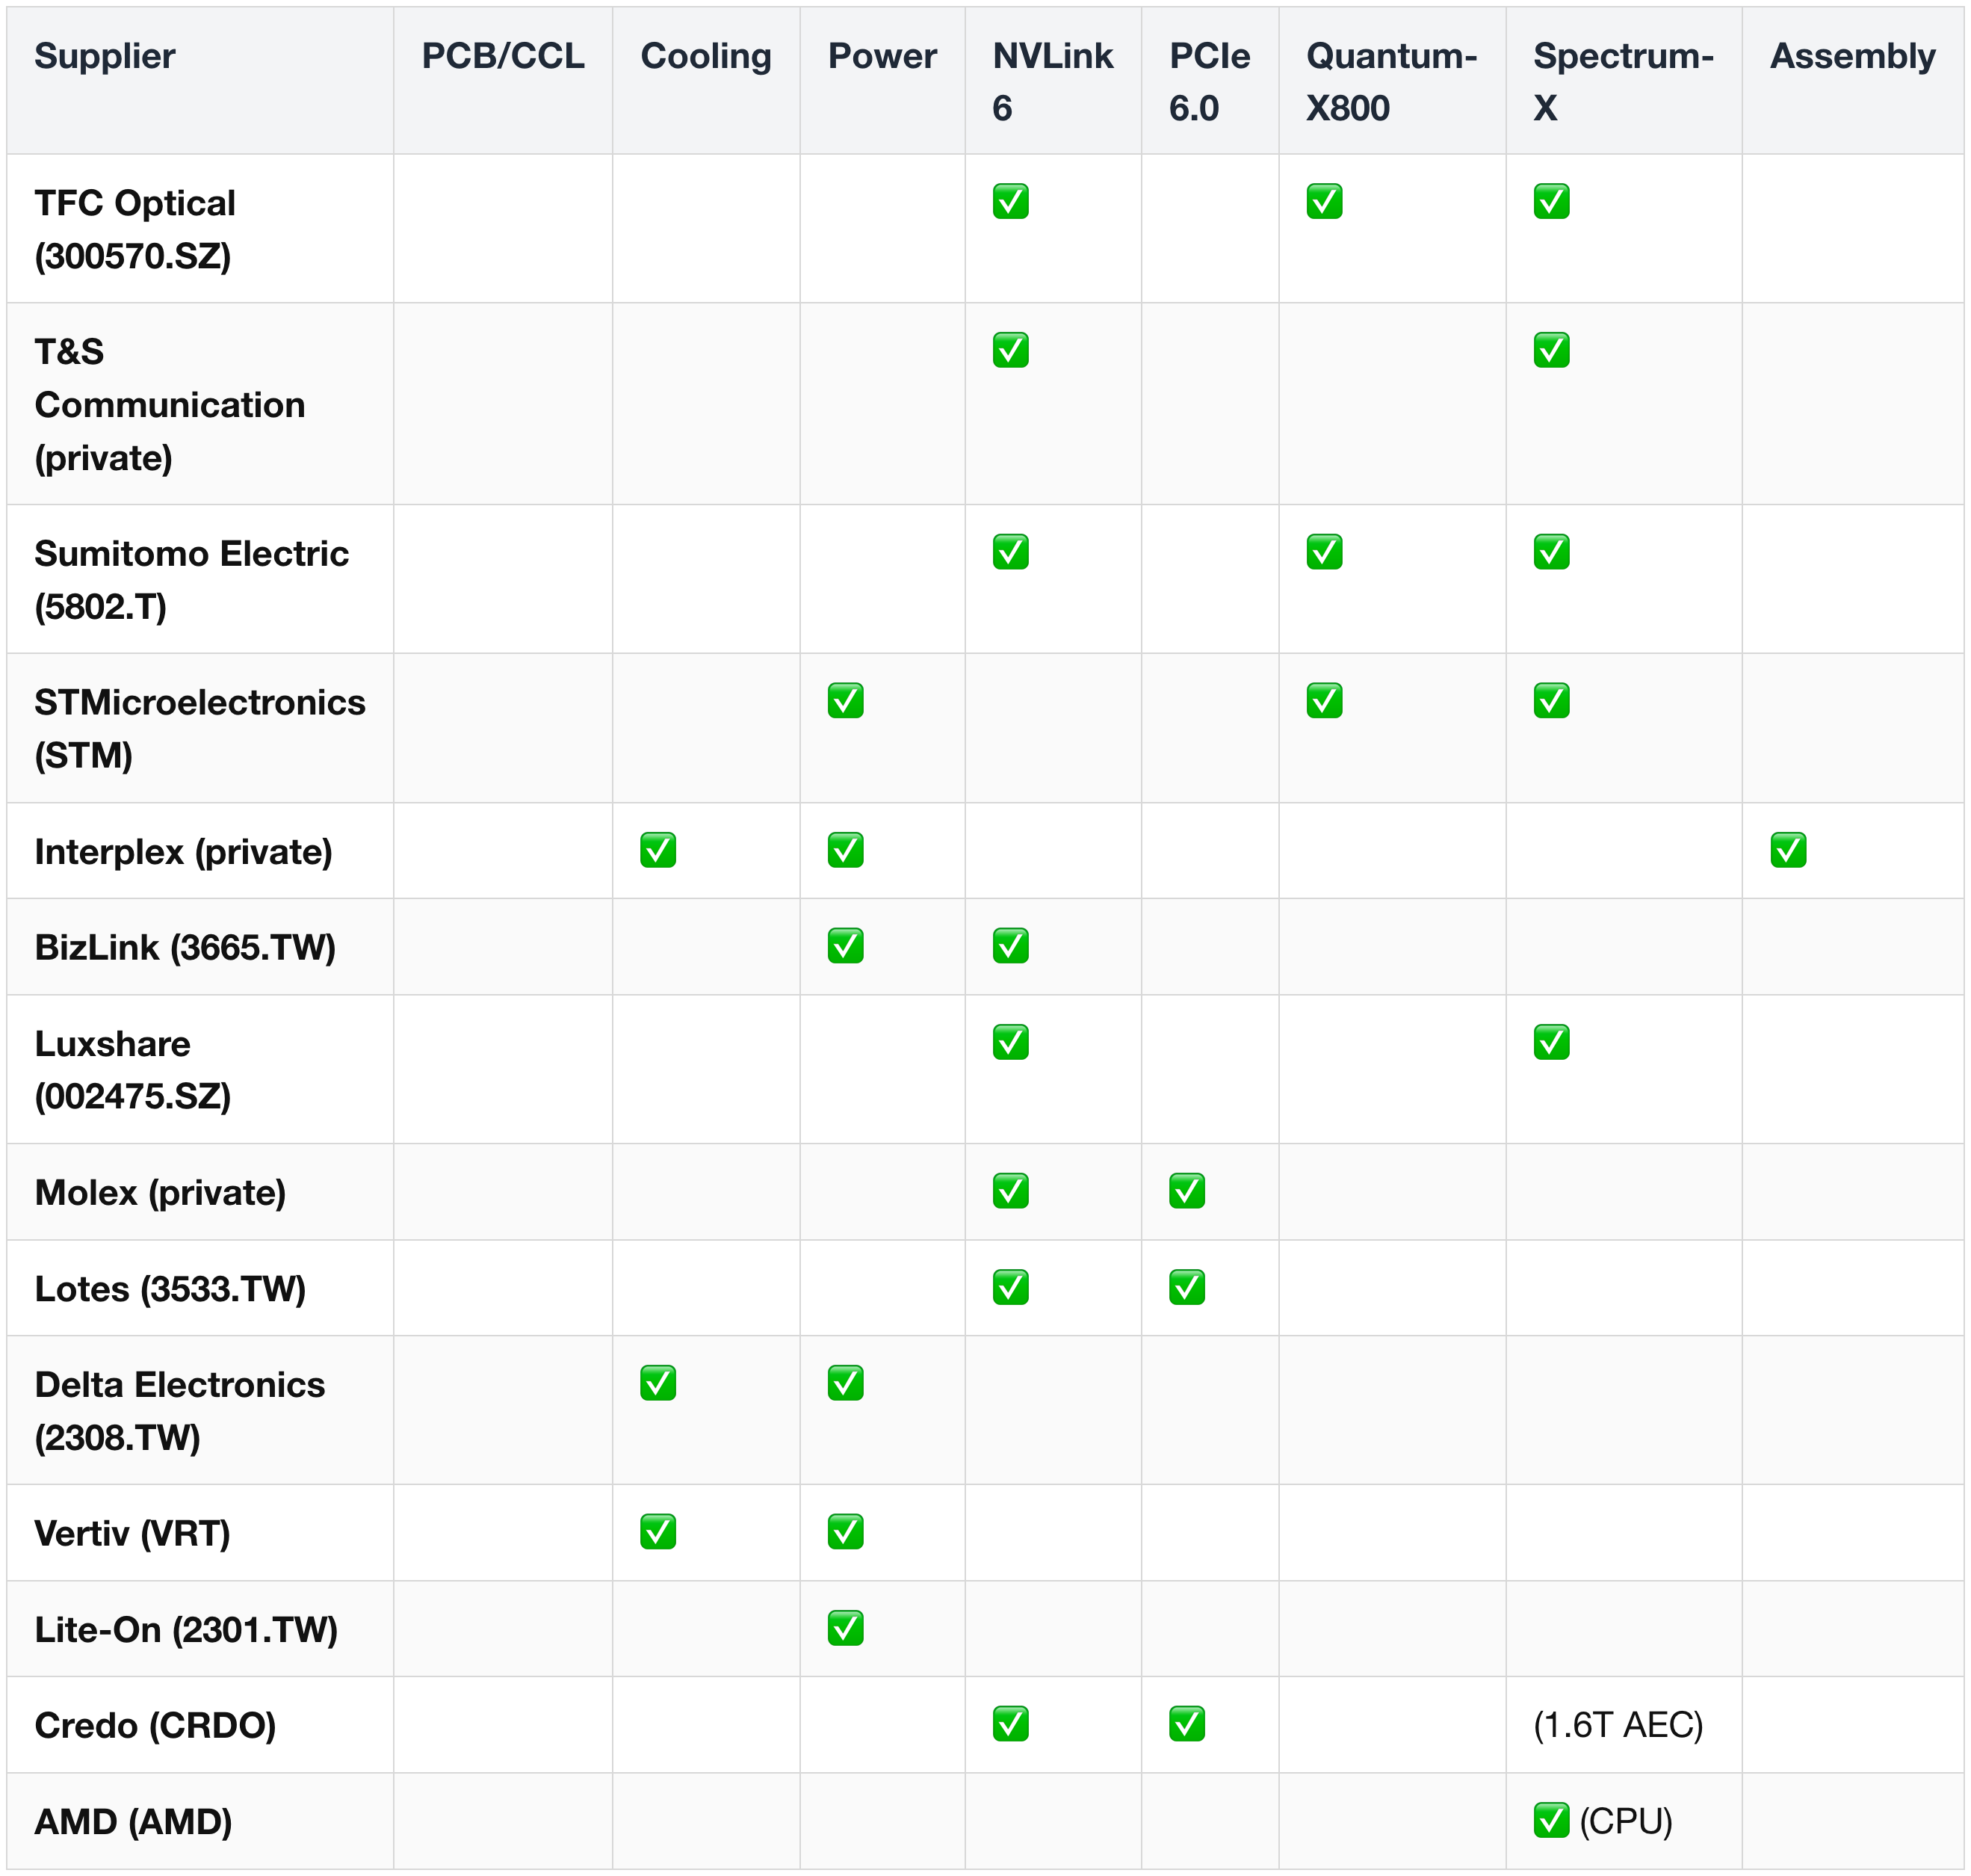This screenshot has width=1971, height=1876.
Task: Click STMicroelectronics Spectrum-X checkmark
Action: (x=1551, y=701)
